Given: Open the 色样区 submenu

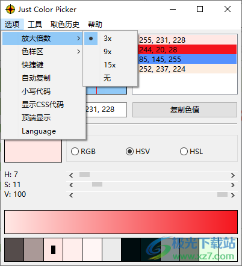Looking at the screenshot, I should 43,52.
